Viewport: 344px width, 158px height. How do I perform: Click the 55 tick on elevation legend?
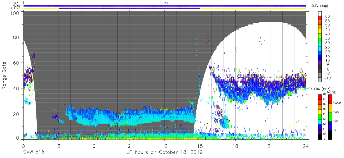(327, 21)
